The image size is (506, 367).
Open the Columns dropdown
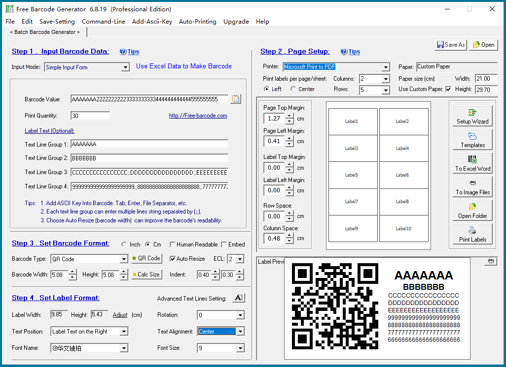point(386,79)
